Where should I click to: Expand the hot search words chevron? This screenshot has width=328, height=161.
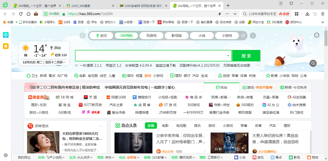258,65
